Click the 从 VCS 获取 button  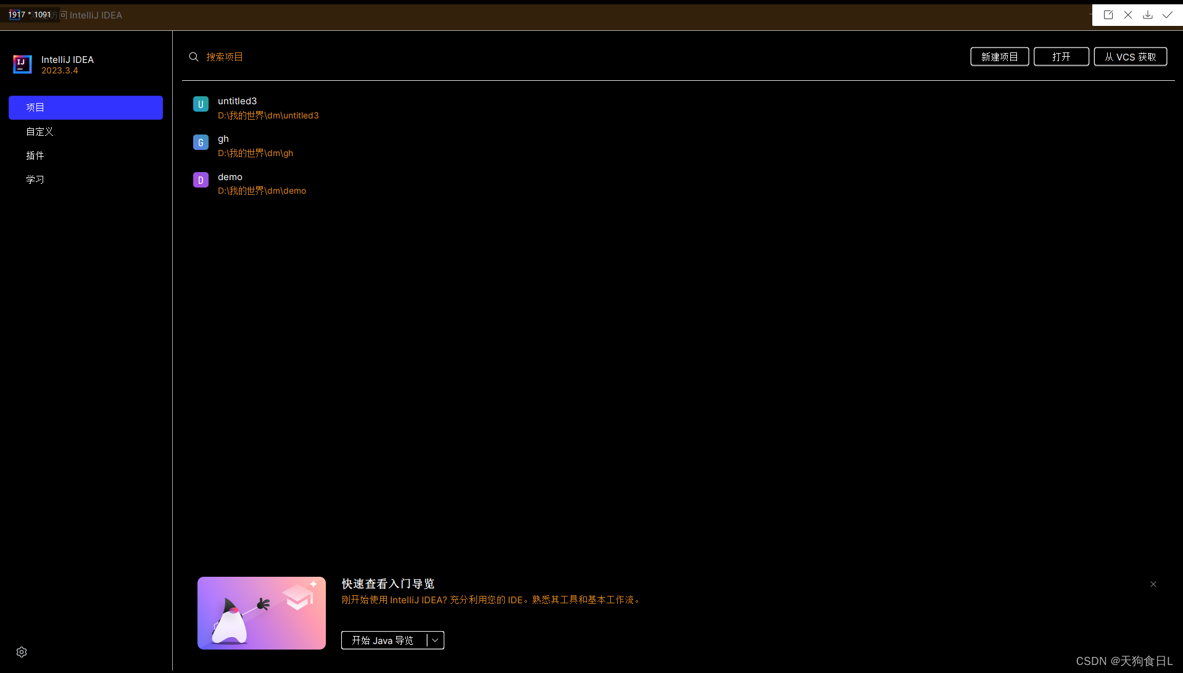1131,57
